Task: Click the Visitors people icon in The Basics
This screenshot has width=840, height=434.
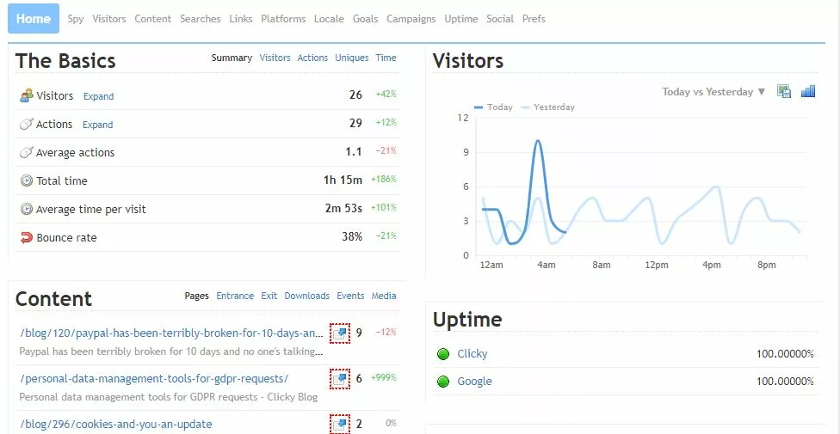Action: point(26,95)
